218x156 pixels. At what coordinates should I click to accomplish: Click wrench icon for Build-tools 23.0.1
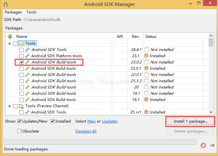tap(27, 68)
